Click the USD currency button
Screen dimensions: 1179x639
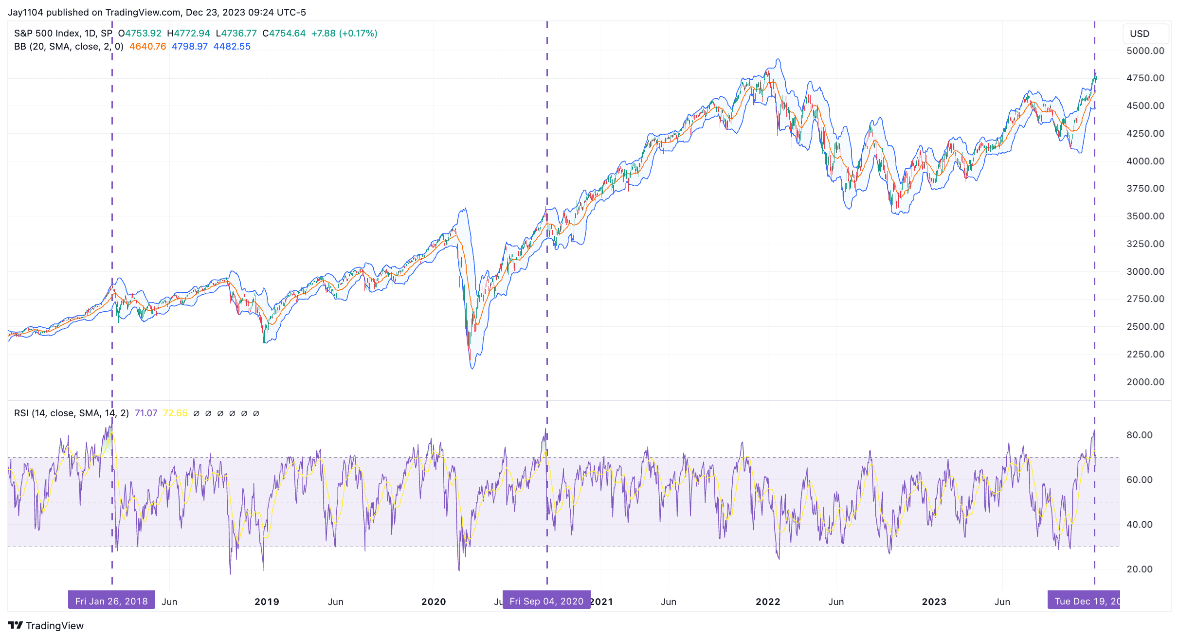coord(1145,34)
